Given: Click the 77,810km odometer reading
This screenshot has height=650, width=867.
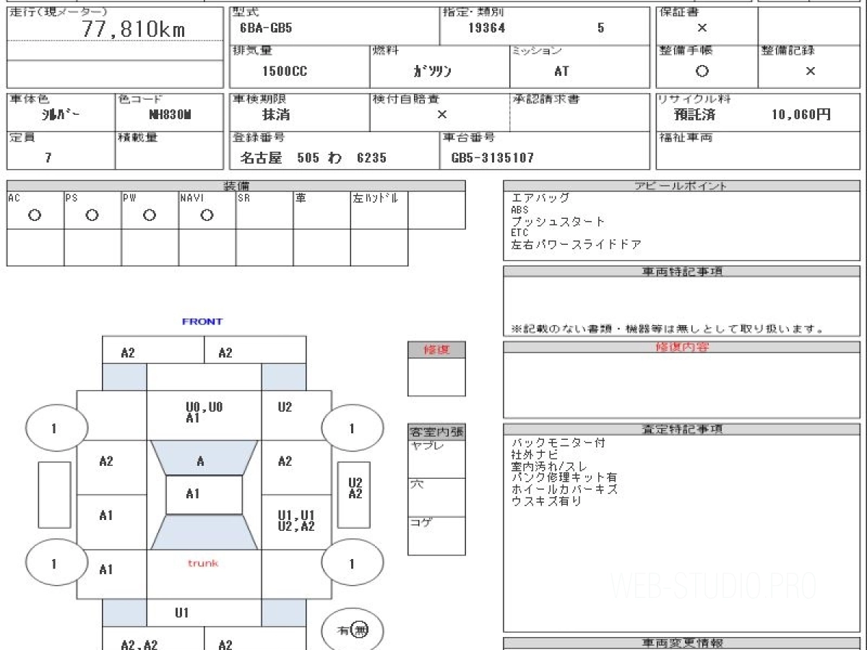Looking at the screenshot, I should click(x=134, y=30).
